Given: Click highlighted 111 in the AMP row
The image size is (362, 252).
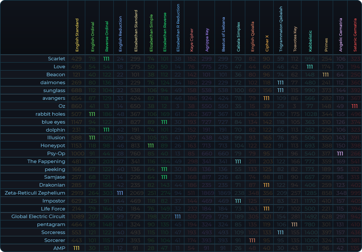Looking at the screenshot, I should pyautogui.click(x=76, y=248).
